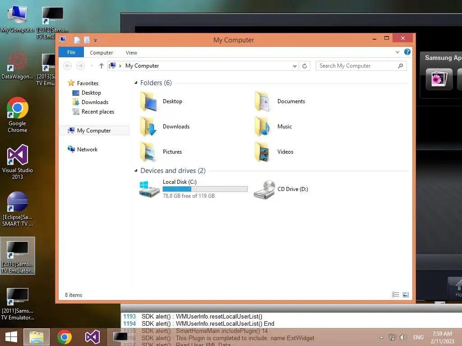Go up one folder level
Viewport: 462px width, 346px height.
click(x=102, y=66)
